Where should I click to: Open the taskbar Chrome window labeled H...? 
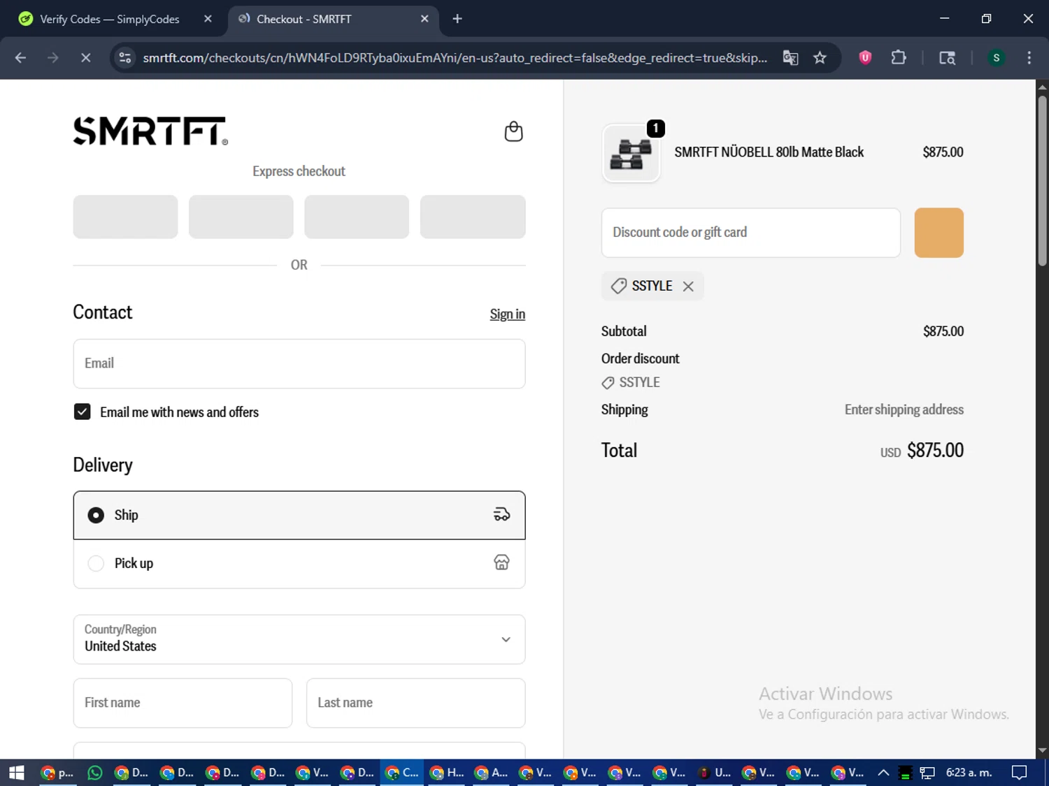(448, 773)
